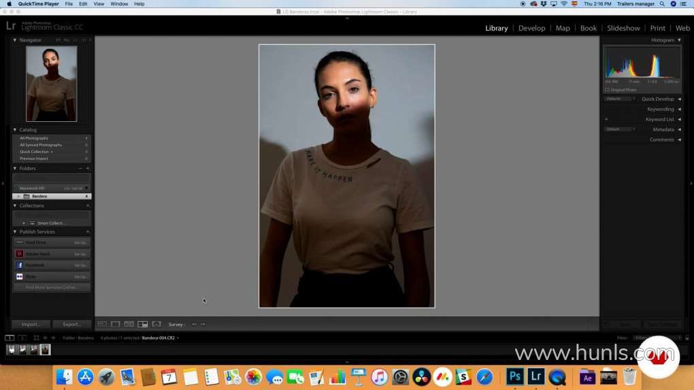Switch to the Develop module

531,28
